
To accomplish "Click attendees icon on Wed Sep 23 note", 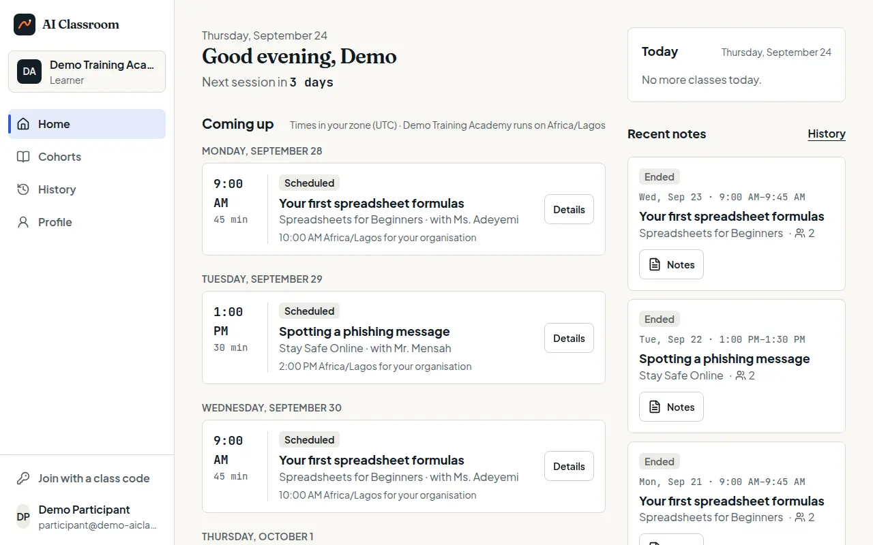I will click(x=800, y=233).
